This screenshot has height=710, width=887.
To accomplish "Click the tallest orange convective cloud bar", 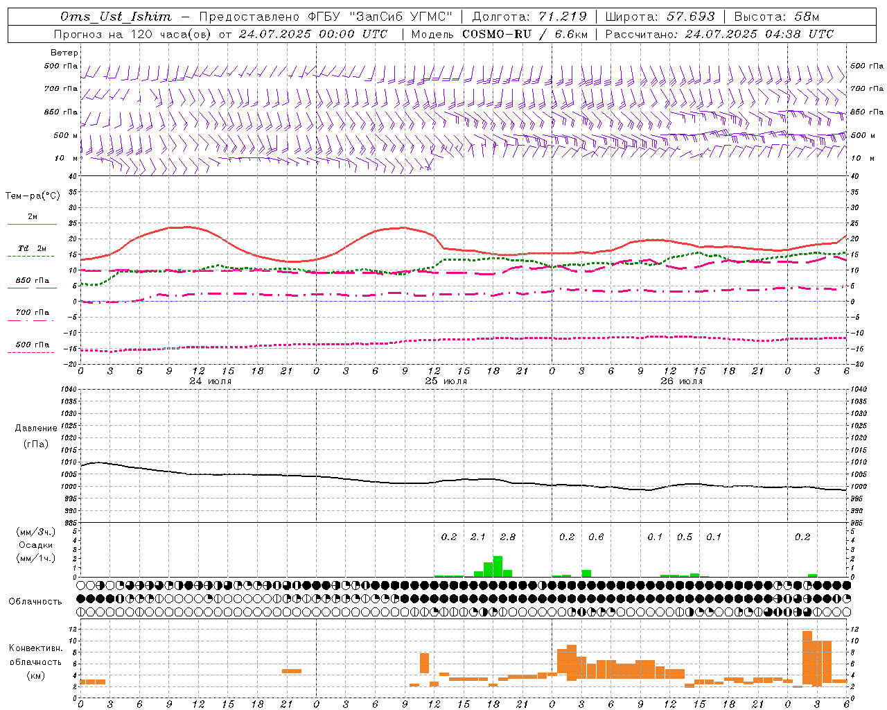I will [x=807, y=659].
